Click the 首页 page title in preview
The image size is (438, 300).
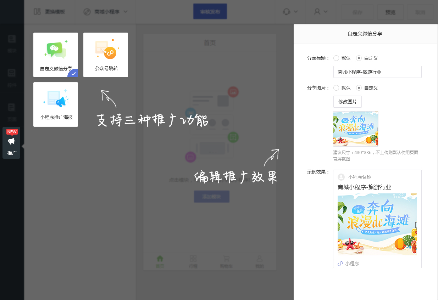[x=210, y=43]
